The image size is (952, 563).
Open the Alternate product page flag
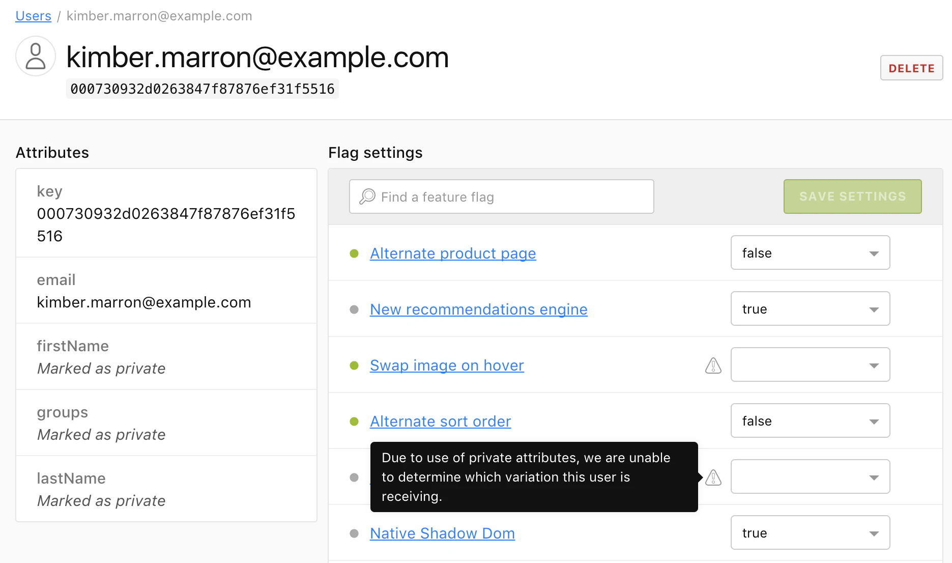tap(452, 253)
